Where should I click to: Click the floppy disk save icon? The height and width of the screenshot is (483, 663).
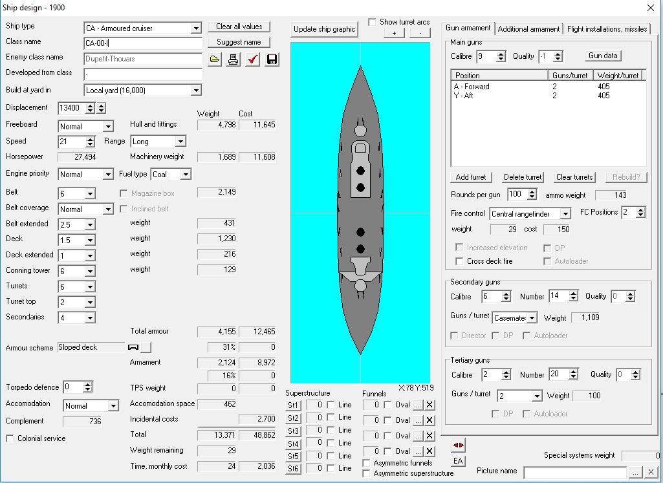(272, 59)
